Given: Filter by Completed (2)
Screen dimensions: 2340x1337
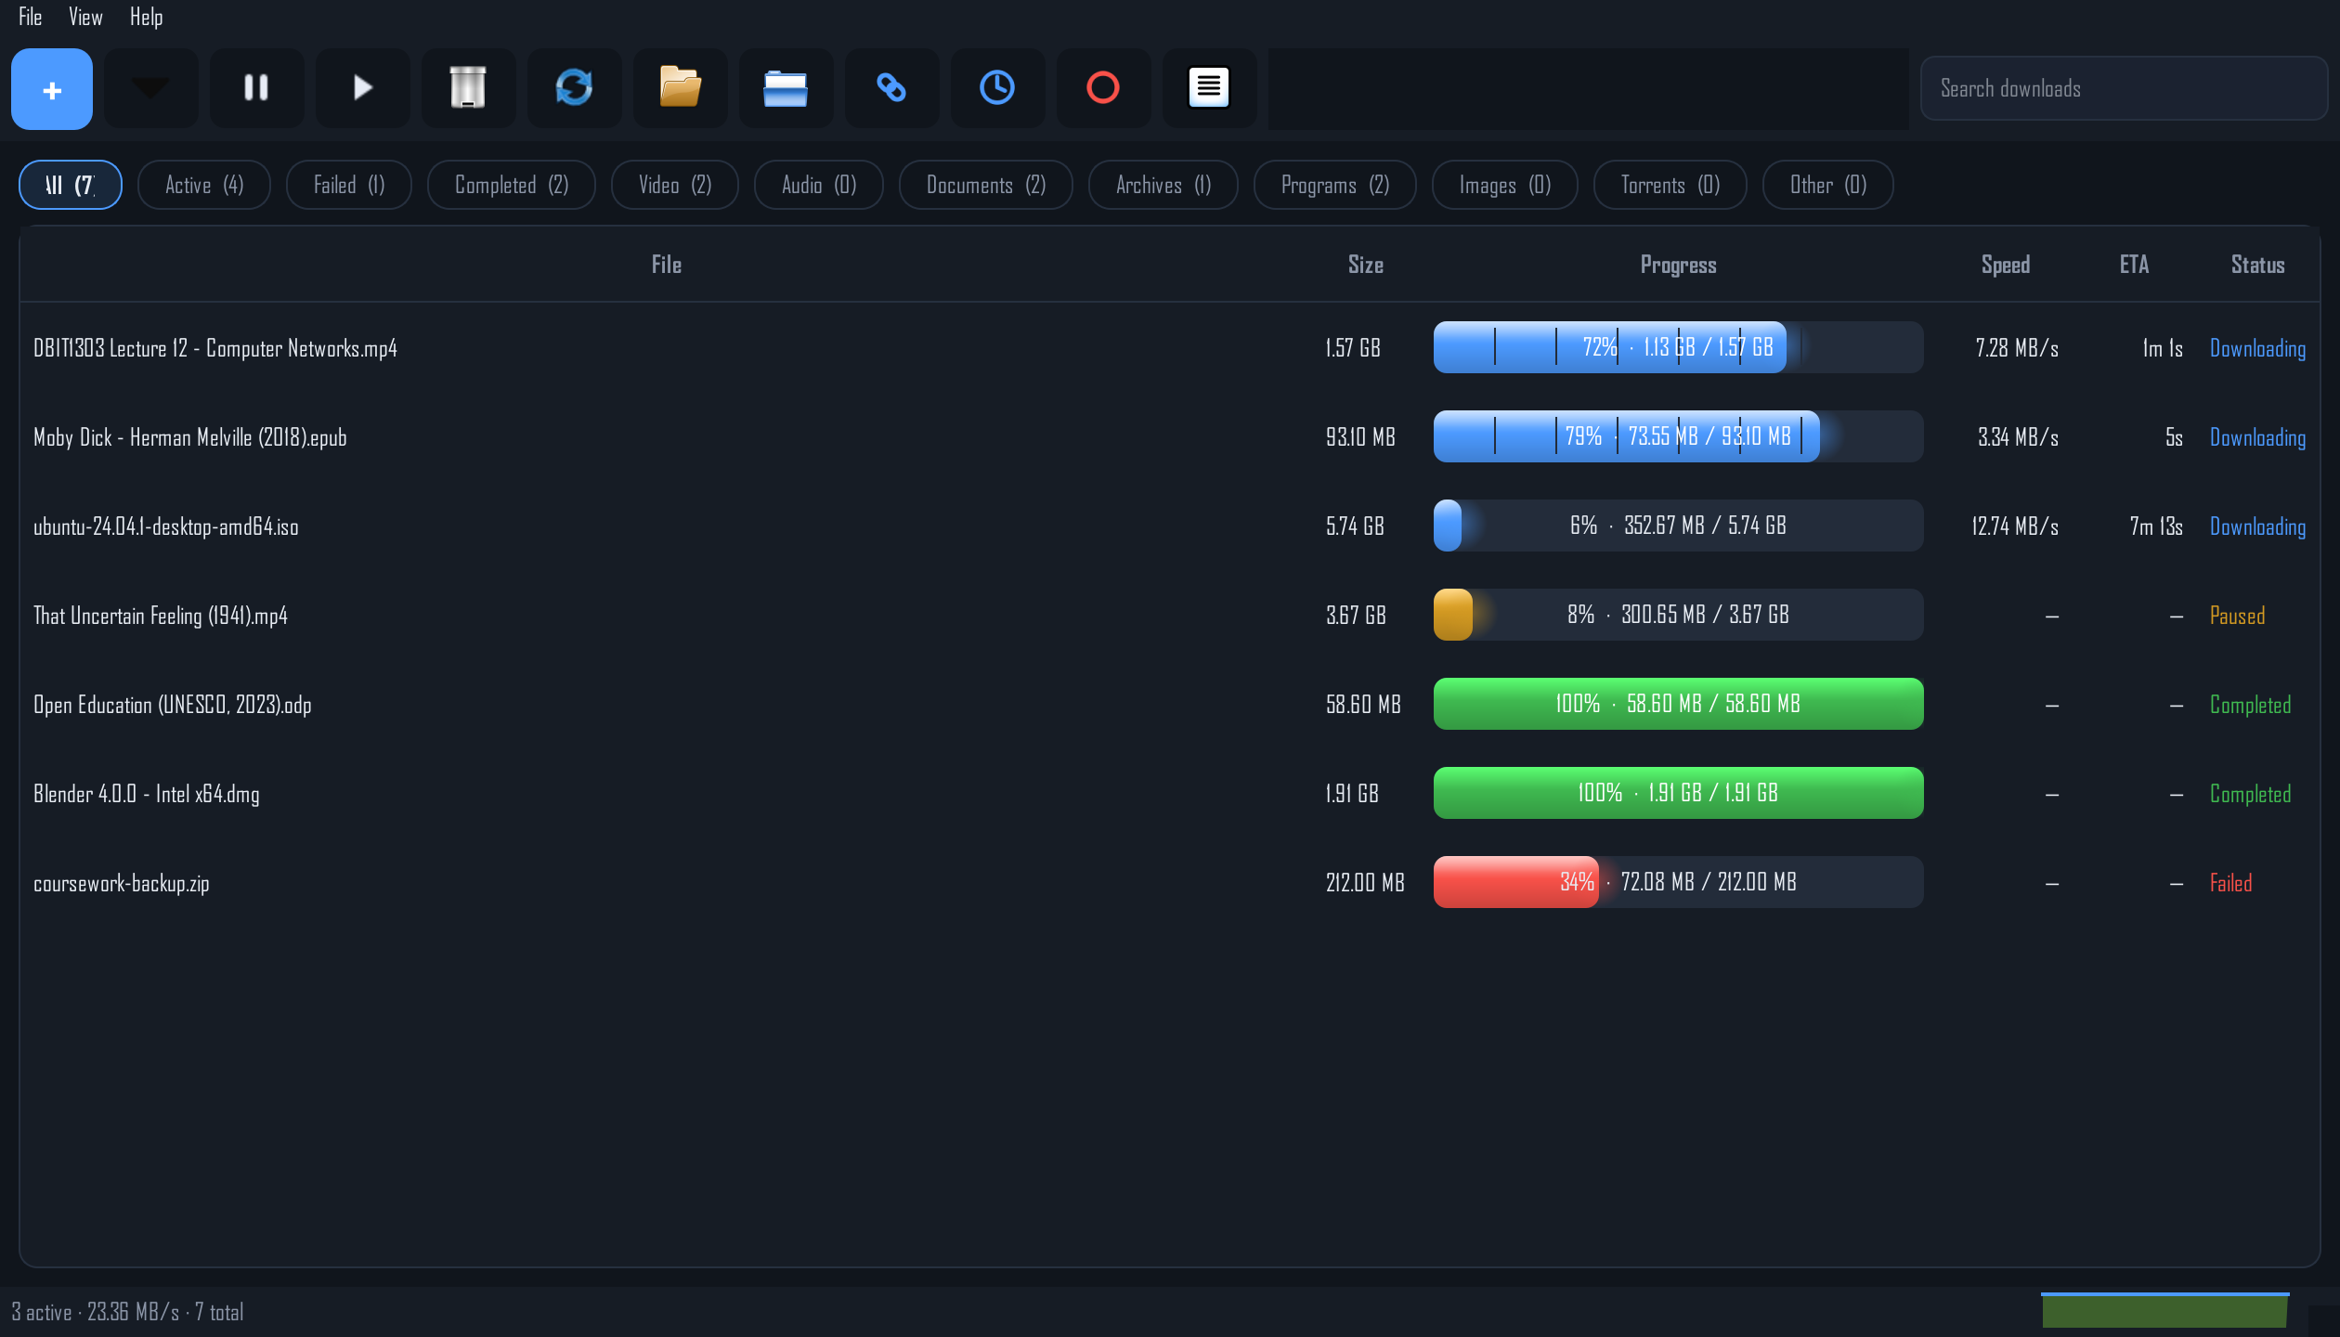Looking at the screenshot, I should click(512, 185).
